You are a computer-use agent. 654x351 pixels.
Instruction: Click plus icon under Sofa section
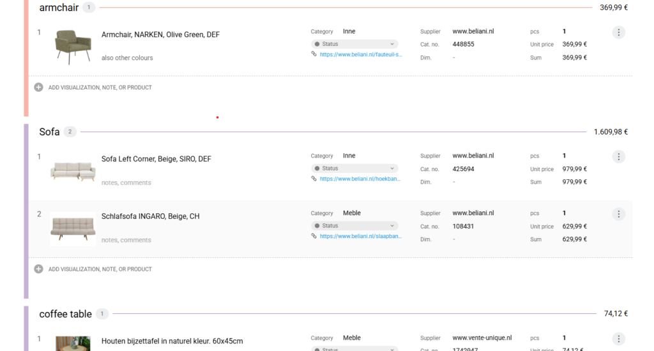tap(38, 269)
